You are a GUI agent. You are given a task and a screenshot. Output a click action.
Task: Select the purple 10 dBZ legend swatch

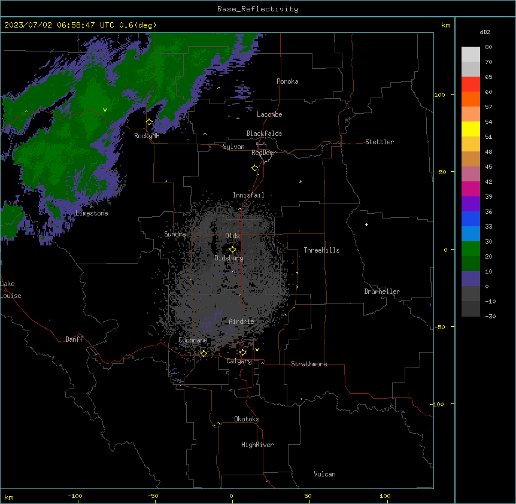[x=471, y=279]
